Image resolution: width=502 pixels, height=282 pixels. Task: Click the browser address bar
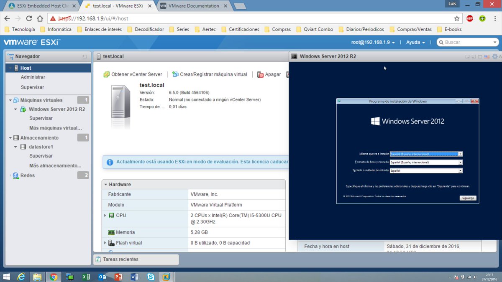pyautogui.click(x=167, y=18)
